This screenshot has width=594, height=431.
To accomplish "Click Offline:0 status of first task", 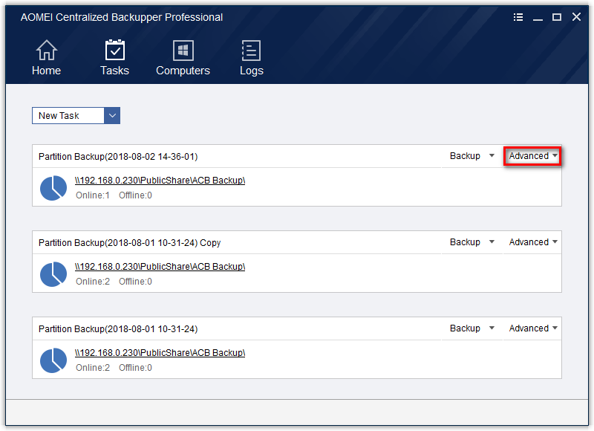I will click(x=135, y=195).
